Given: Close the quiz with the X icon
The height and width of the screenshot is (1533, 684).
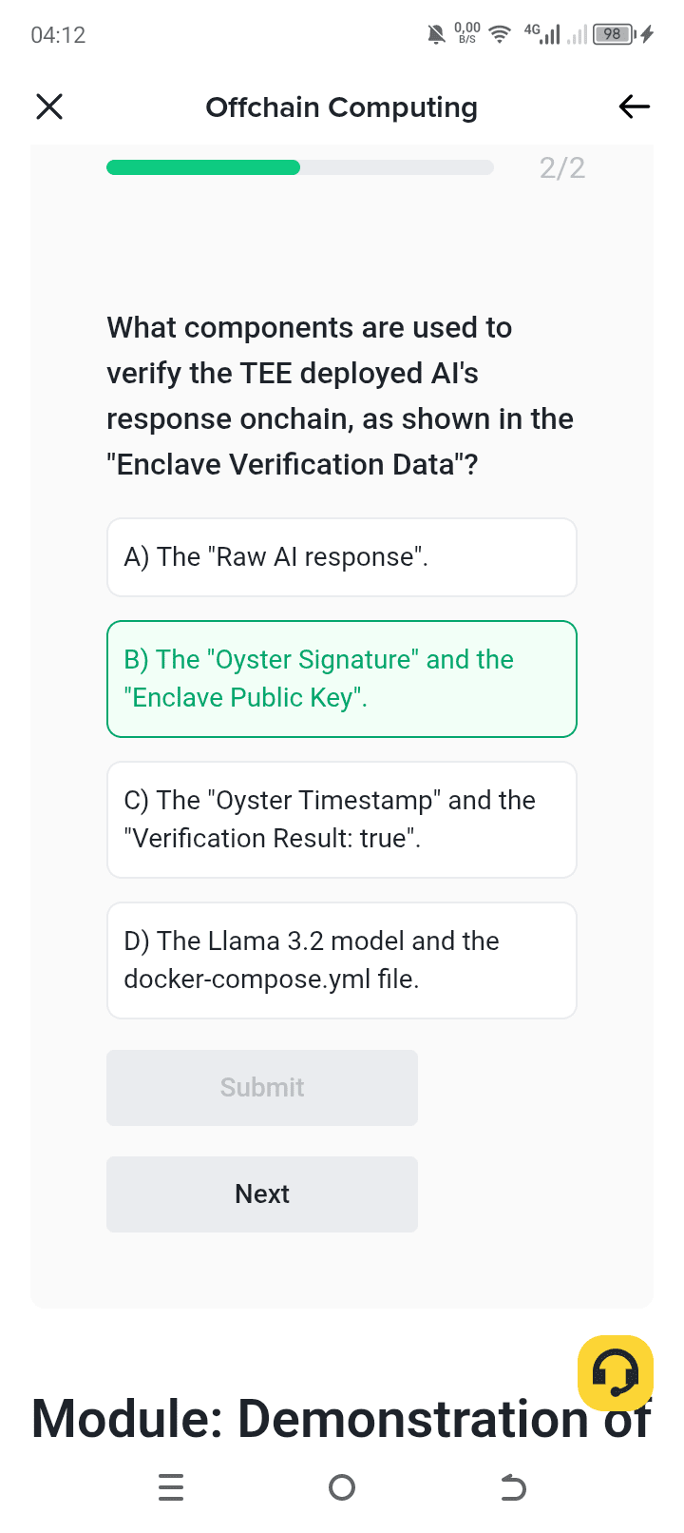Looking at the screenshot, I should point(49,107).
